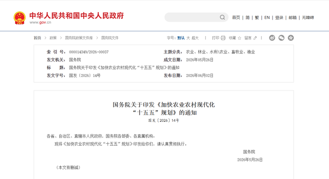The height and width of the screenshot is (179, 329).
Task: Switch to traditional Chinese 繁
Action: [x=257, y=17]
